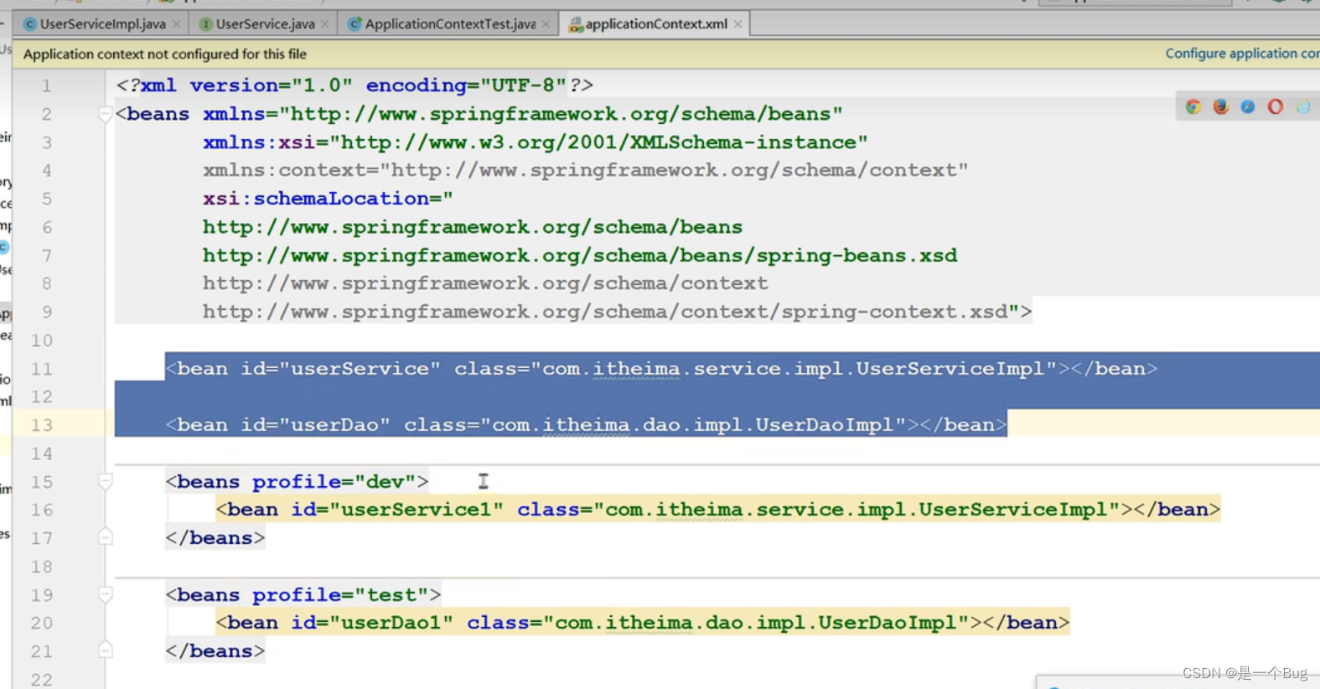The image size is (1320, 689).
Task: Close the applicationContext.xml tab
Action: pos(738,24)
